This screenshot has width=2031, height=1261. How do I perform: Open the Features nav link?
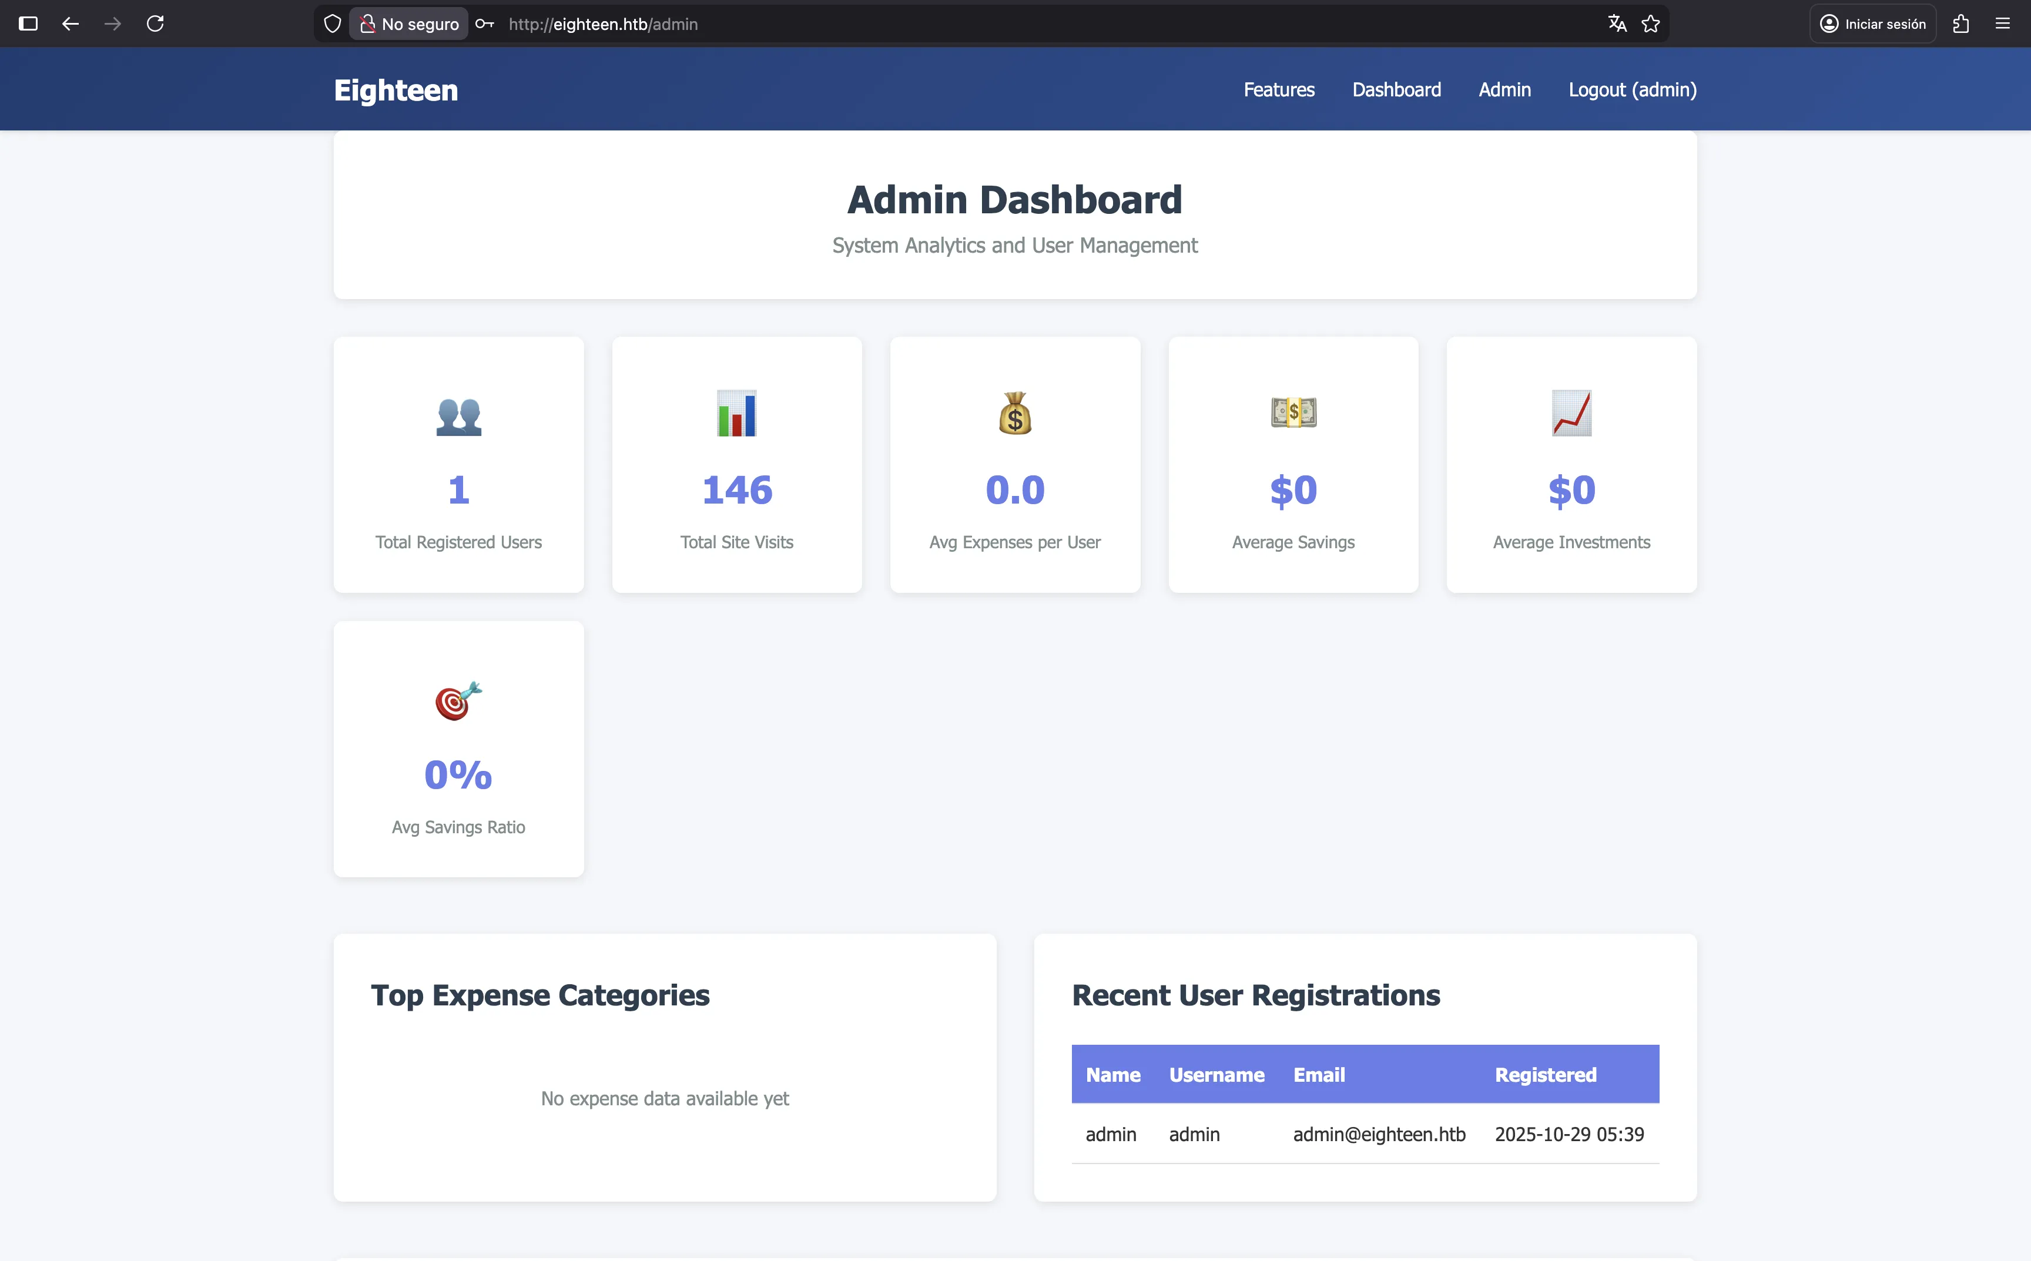click(x=1279, y=90)
